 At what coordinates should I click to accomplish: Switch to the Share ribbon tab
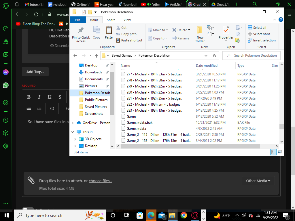point(111,20)
